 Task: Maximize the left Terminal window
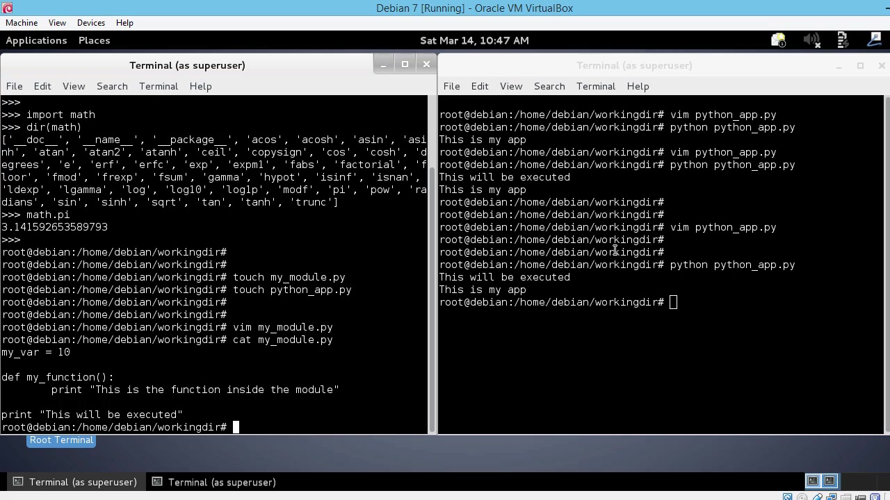tap(405, 65)
